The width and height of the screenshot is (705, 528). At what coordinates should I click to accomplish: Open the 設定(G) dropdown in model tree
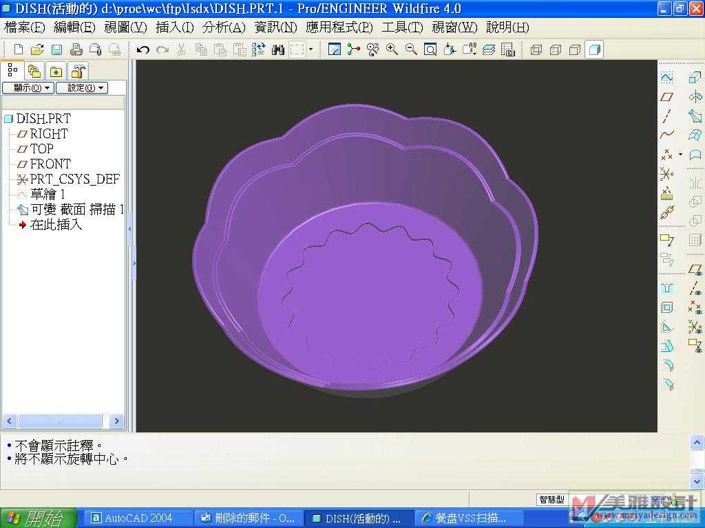[82, 87]
